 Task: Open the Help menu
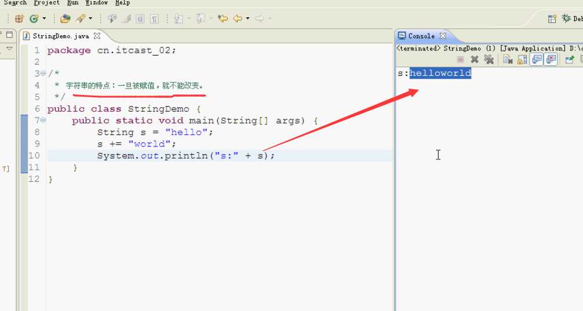pos(122,2)
